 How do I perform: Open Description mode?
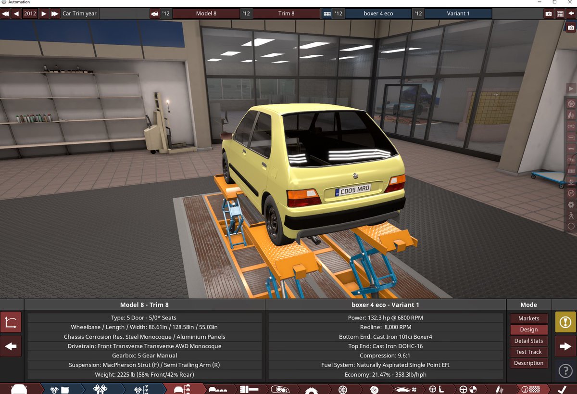pyautogui.click(x=529, y=363)
